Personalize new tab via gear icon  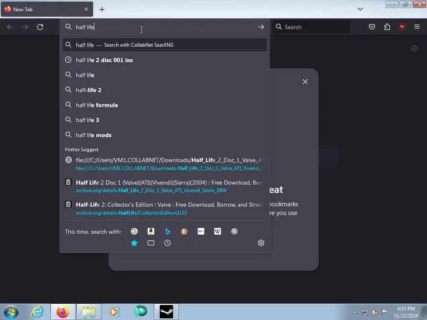click(414, 48)
